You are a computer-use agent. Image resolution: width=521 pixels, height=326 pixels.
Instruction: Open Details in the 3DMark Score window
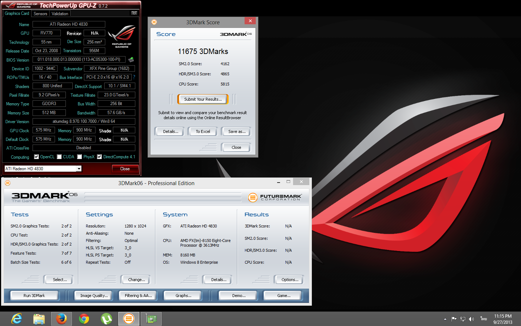(170, 131)
